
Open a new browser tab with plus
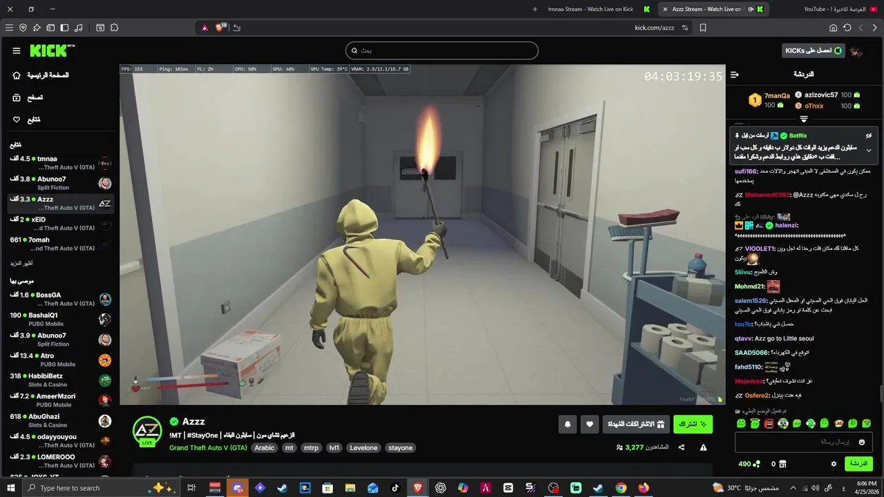535,9
